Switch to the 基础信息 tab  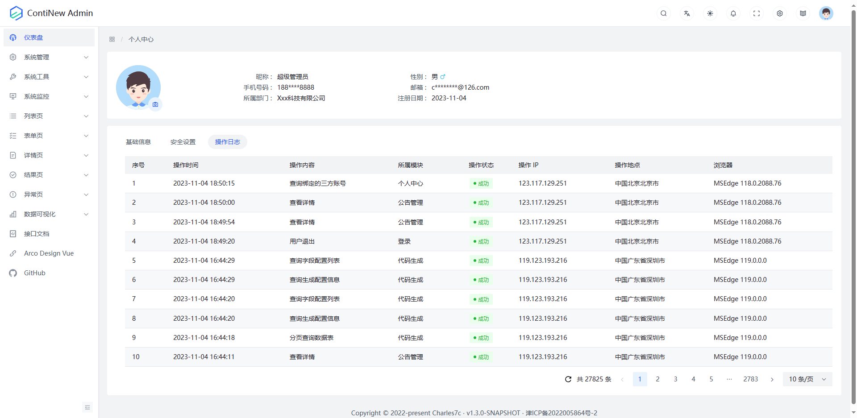pyautogui.click(x=138, y=142)
